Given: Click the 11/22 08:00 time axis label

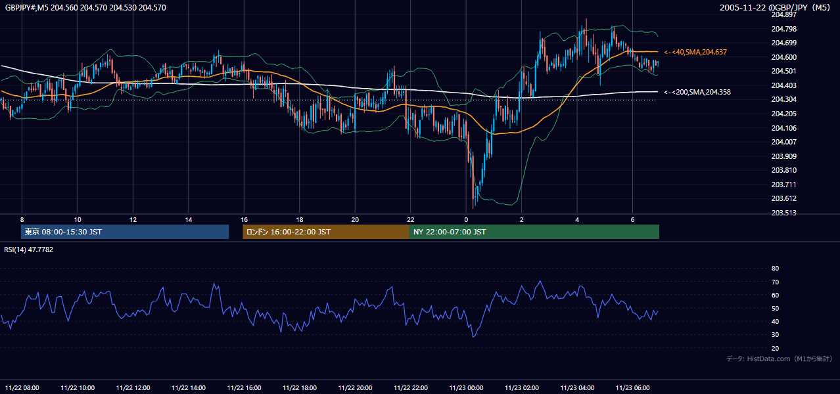Looking at the screenshot, I should [22, 387].
